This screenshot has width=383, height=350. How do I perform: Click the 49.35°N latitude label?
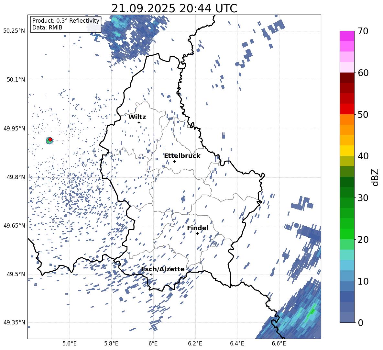pos(14,322)
